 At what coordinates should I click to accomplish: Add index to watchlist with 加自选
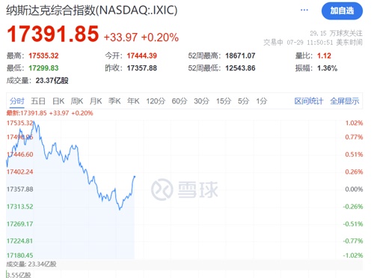click(342, 10)
